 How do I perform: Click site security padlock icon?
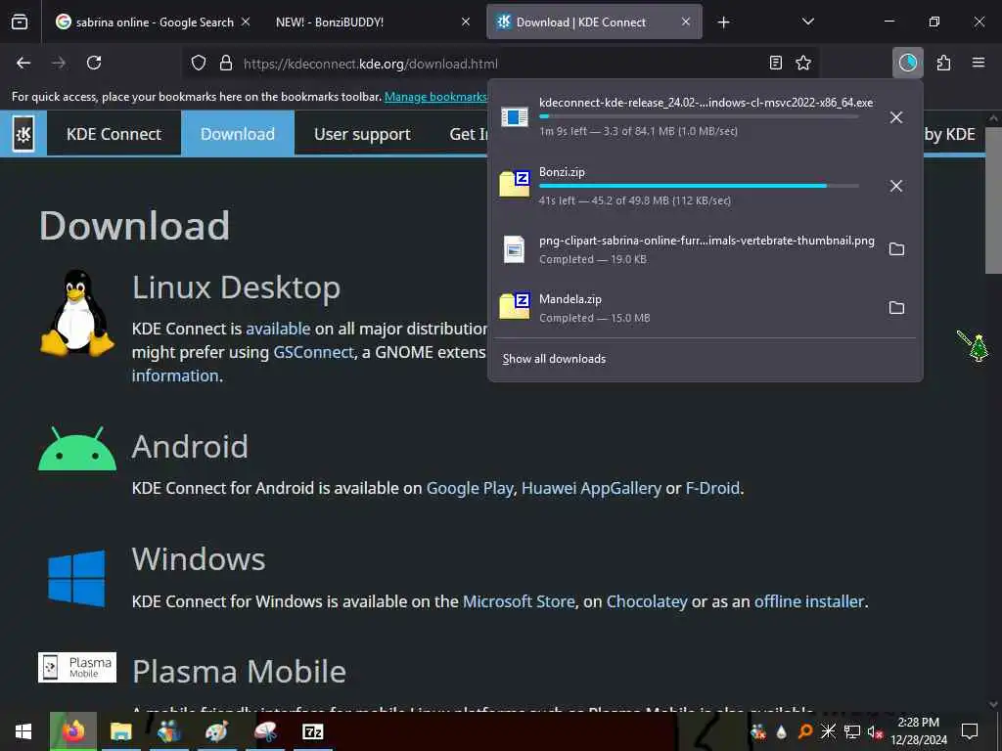226,64
